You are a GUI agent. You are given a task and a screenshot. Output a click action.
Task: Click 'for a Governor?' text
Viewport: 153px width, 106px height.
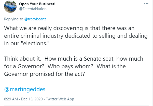click(x=24, y=66)
